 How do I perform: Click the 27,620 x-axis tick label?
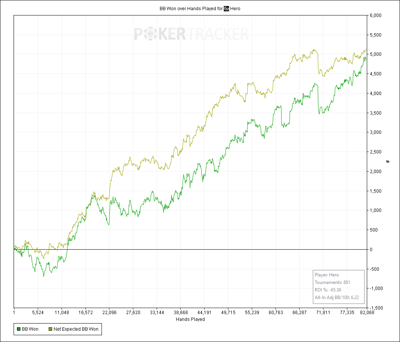click(x=133, y=313)
